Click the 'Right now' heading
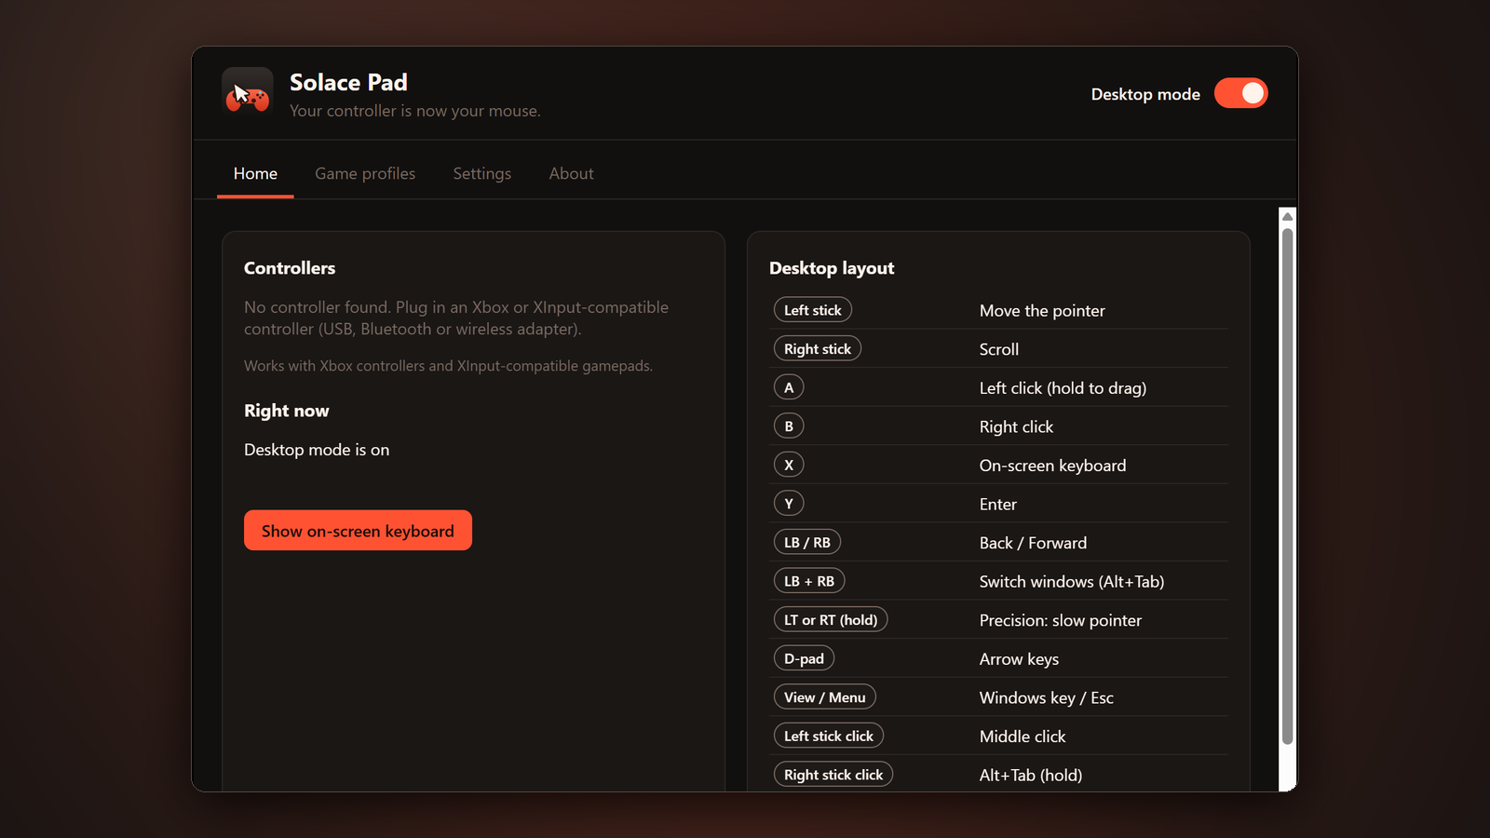Viewport: 1490px width, 838px height. tap(287, 411)
